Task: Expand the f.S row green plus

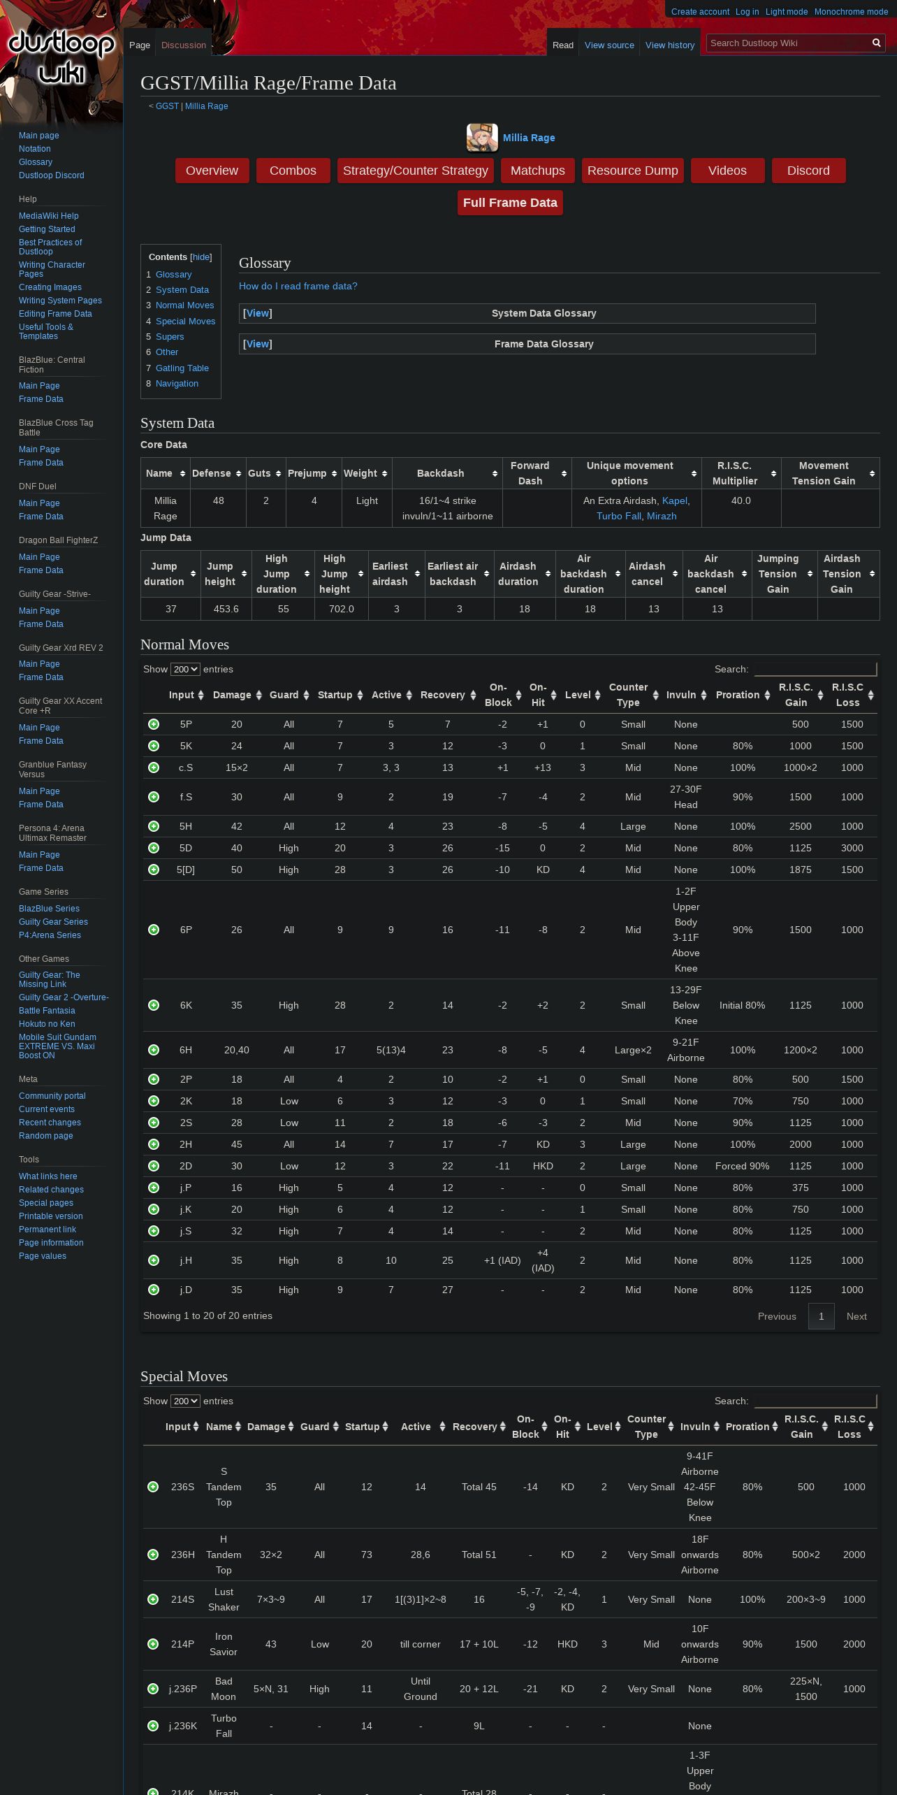Action: 154,797
